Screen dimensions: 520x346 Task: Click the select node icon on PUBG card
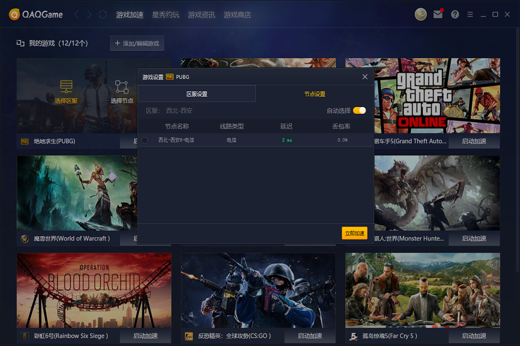click(122, 87)
